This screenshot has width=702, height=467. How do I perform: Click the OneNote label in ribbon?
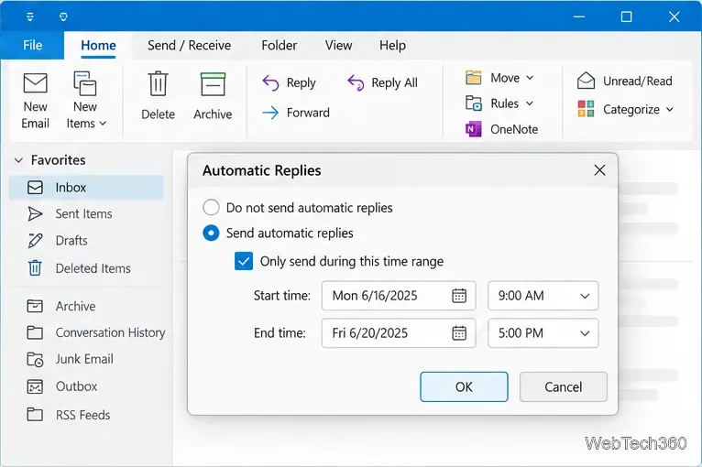pos(514,129)
